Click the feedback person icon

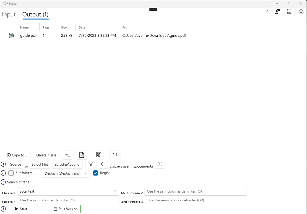coord(277,12)
